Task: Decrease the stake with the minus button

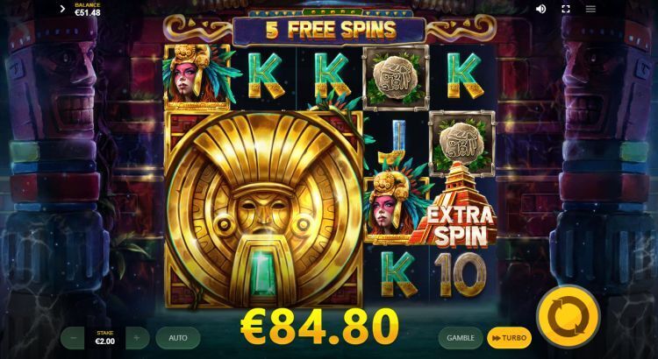Action: pos(74,338)
